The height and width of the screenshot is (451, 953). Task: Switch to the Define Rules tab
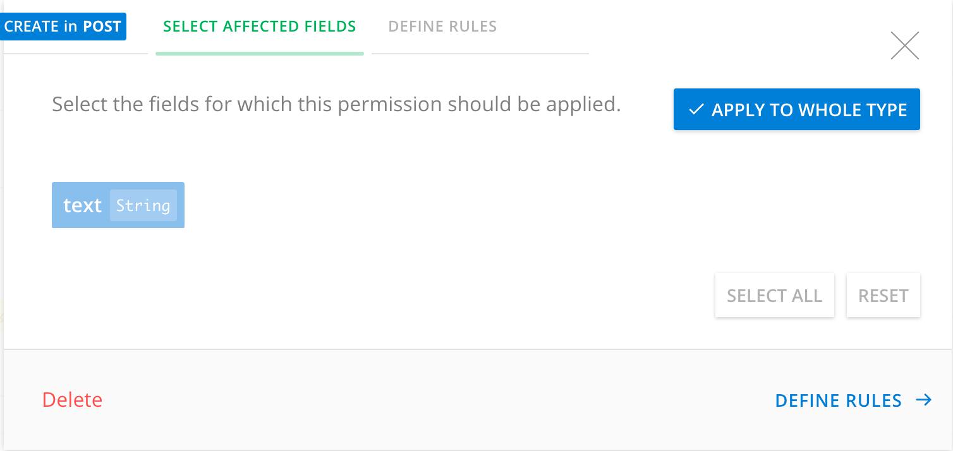(x=442, y=27)
